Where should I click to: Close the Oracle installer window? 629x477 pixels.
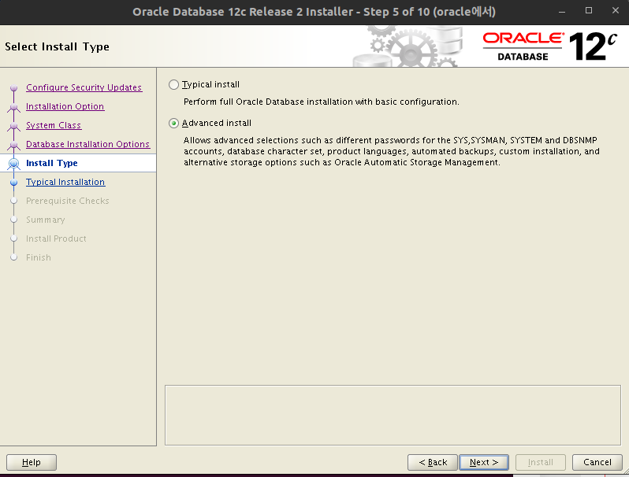tap(616, 11)
